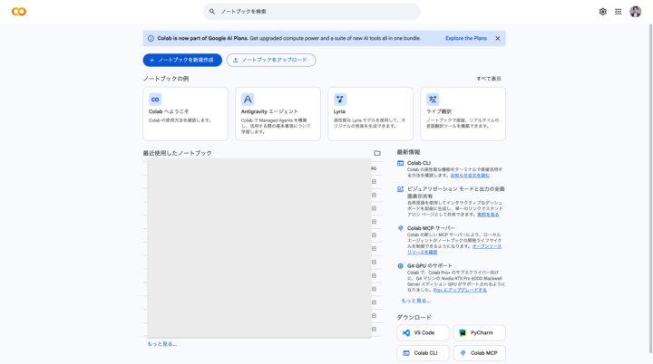Click the info icon in the banner
The height and width of the screenshot is (364, 653).
151,38
